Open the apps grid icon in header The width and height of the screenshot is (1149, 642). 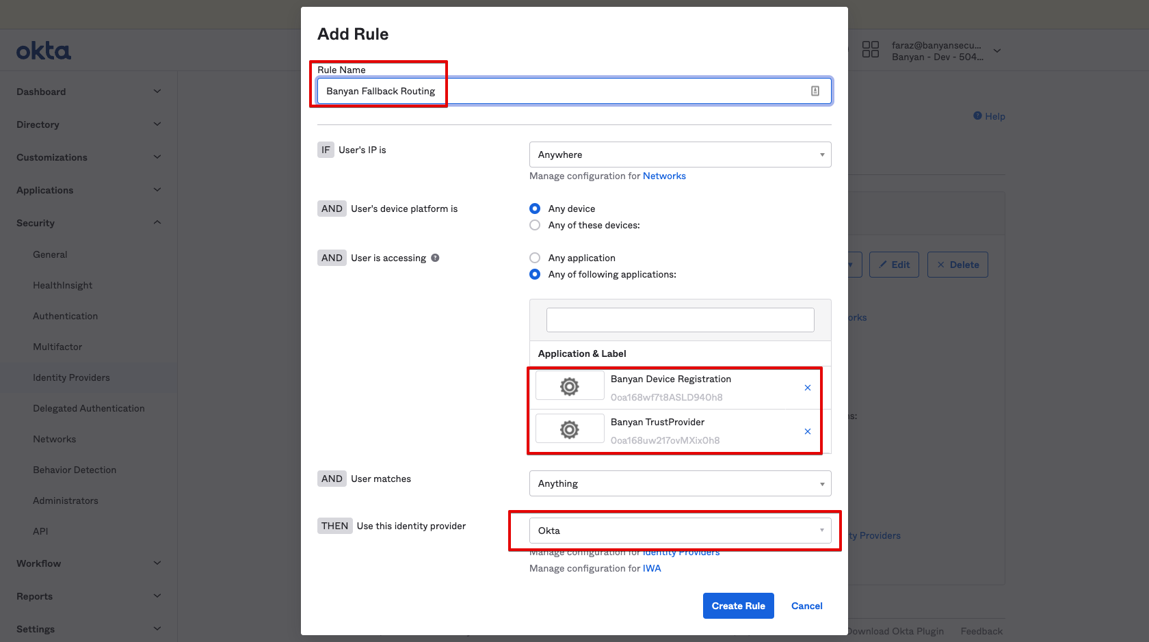pos(870,49)
